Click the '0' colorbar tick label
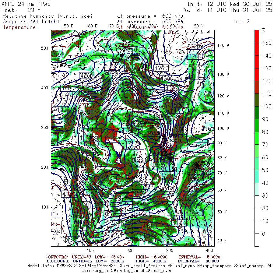274x274 pixels. (264, 234)
